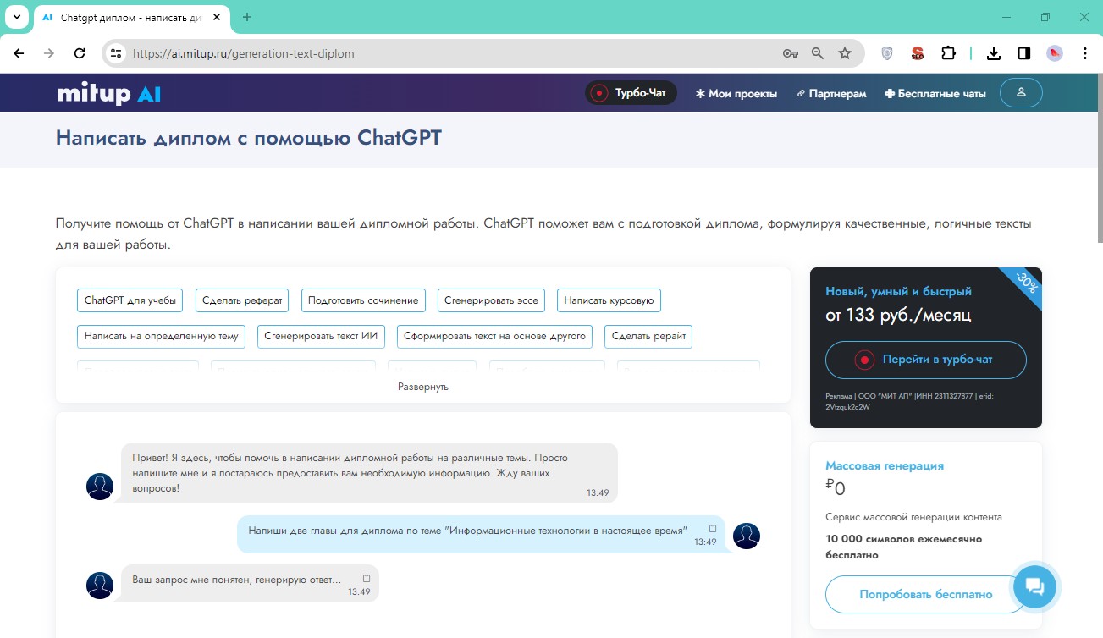Copy the user's diploma request message

pos(712,529)
